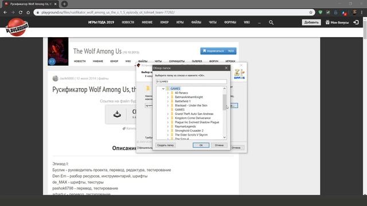Click Kingdom Come Deliverance folder icon
Screen dimensions: 367x206
(x=172, y=118)
